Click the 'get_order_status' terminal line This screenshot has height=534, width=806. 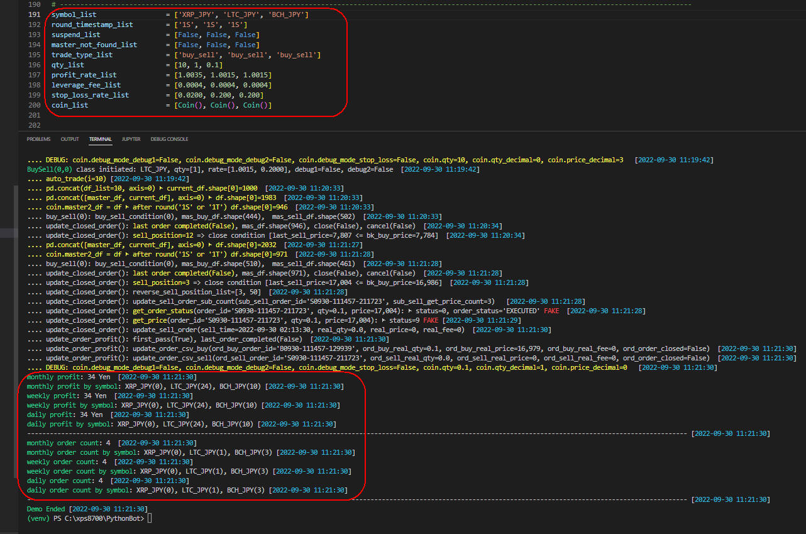tap(336, 311)
